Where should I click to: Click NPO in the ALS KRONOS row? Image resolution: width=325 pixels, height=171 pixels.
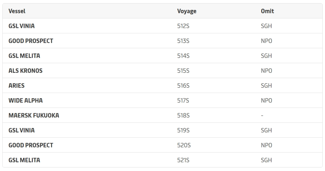[x=267, y=71]
